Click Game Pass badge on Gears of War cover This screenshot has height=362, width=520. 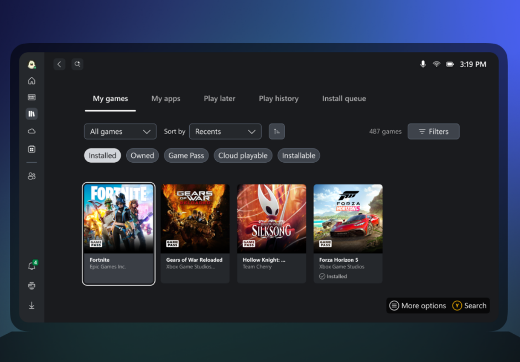coord(173,244)
